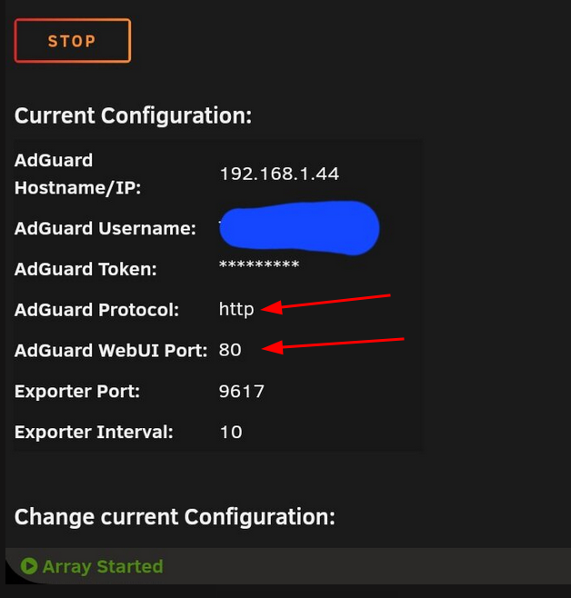The image size is (571, 598).
Task: Click the Array Started status text
Action: pyautogui.click(x=103, y=566)
